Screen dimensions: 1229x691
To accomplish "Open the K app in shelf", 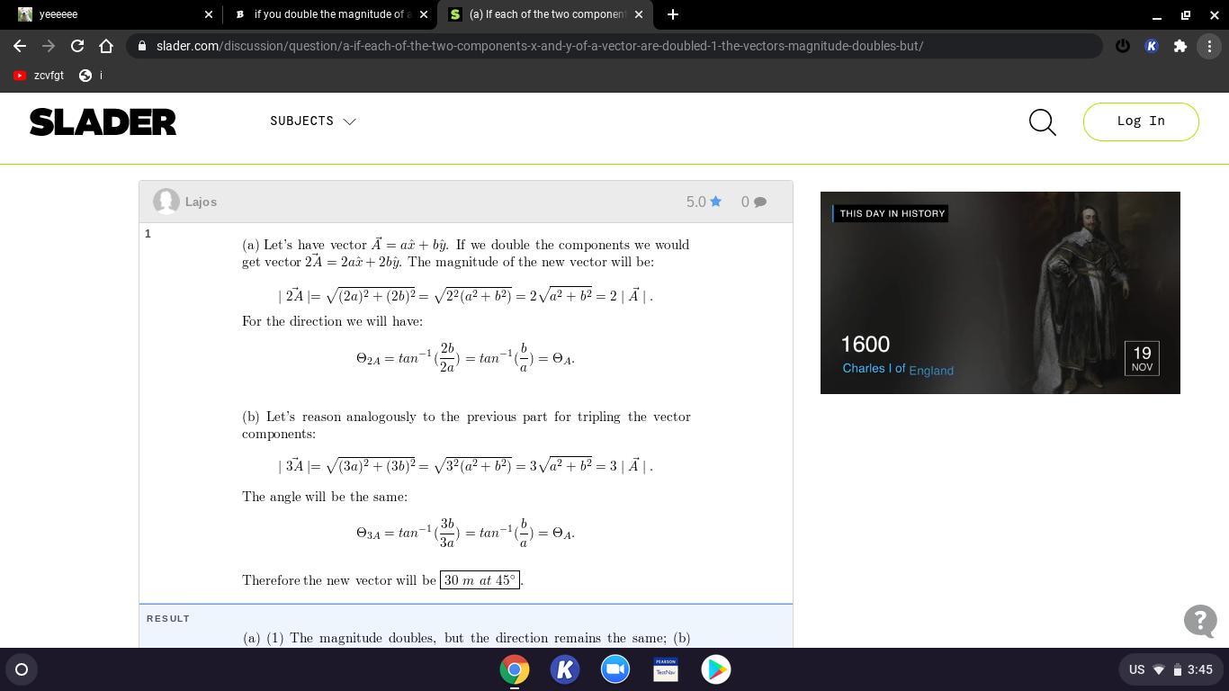I will pyautogui.click(x=565, y=669).
